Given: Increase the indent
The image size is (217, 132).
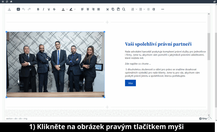Looking at the screenshot, I should 154,9.
